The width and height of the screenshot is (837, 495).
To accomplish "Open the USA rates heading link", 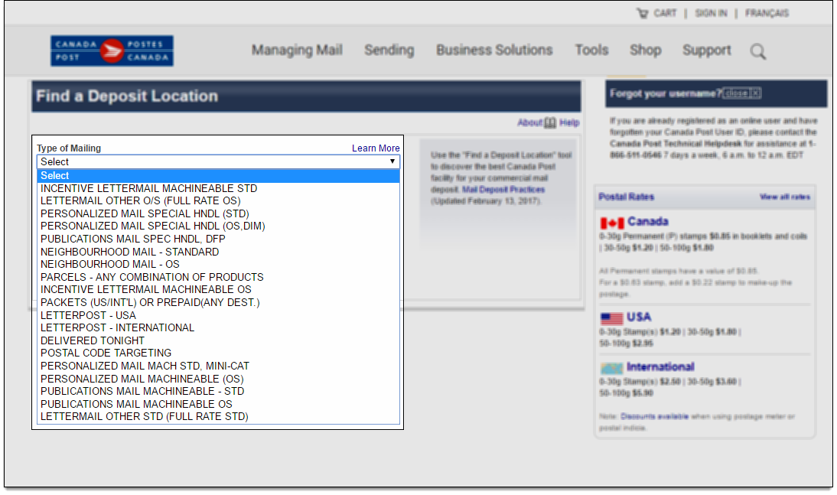I will [638, 318].
